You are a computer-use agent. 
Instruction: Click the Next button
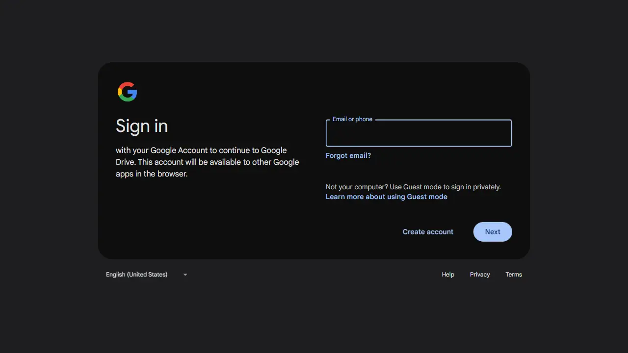(x=493, y=232)
